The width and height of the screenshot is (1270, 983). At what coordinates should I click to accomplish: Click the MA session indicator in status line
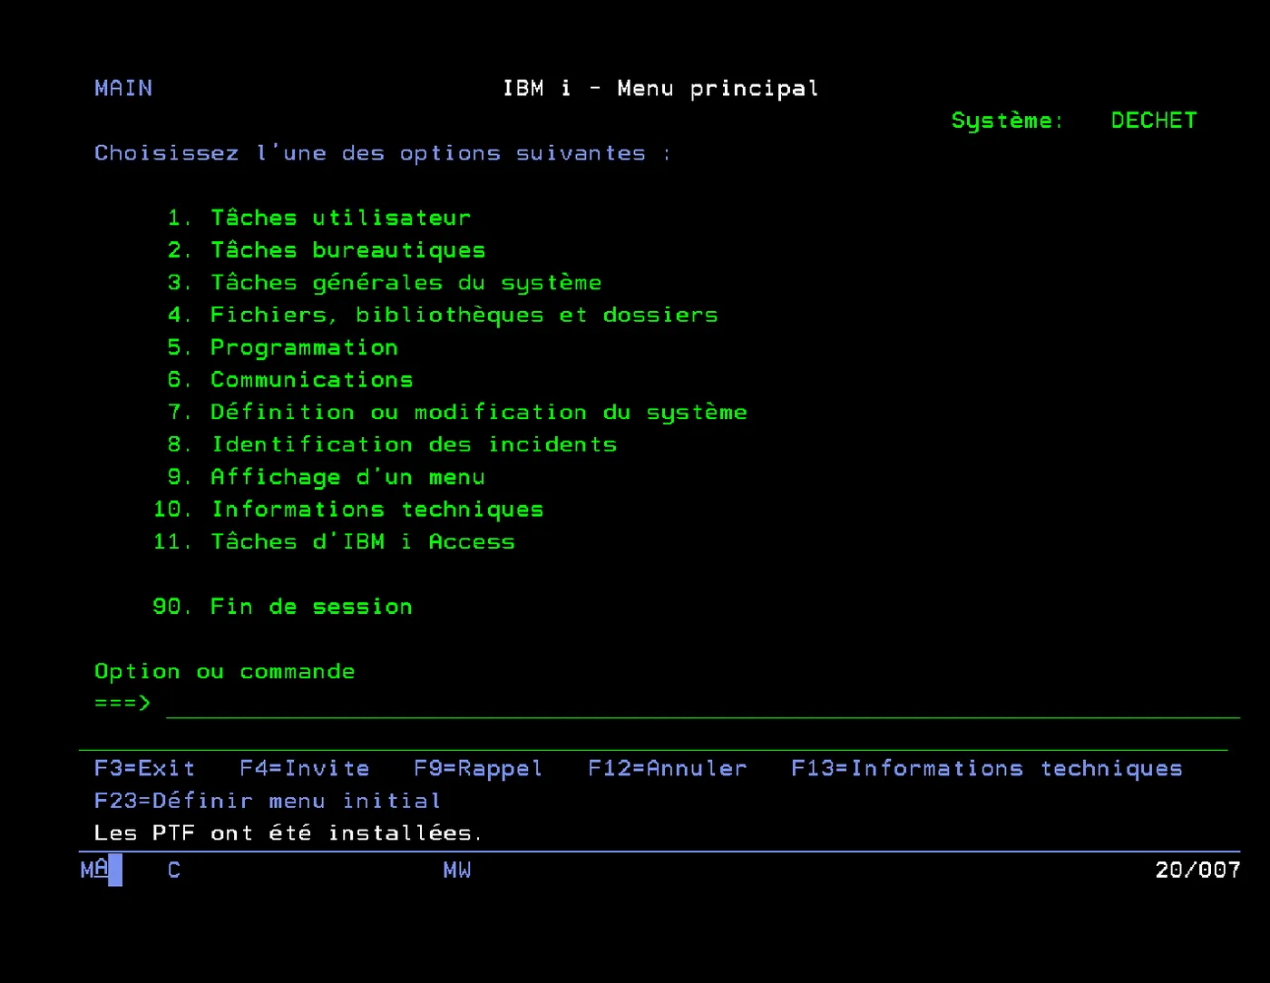pyautogui.click(x=94, y=870)
